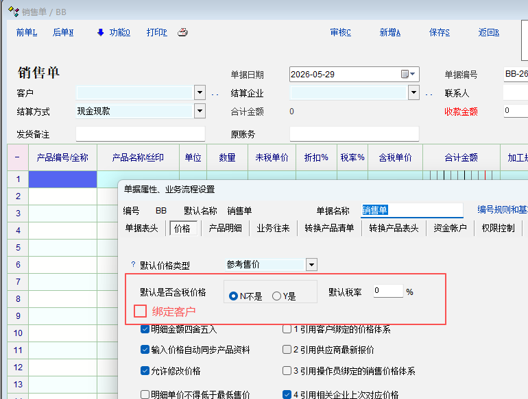Switch to the 权限控制 tab
Image resolution: width=528 pixels, height=399 pixels.
(x=498, y=228)
